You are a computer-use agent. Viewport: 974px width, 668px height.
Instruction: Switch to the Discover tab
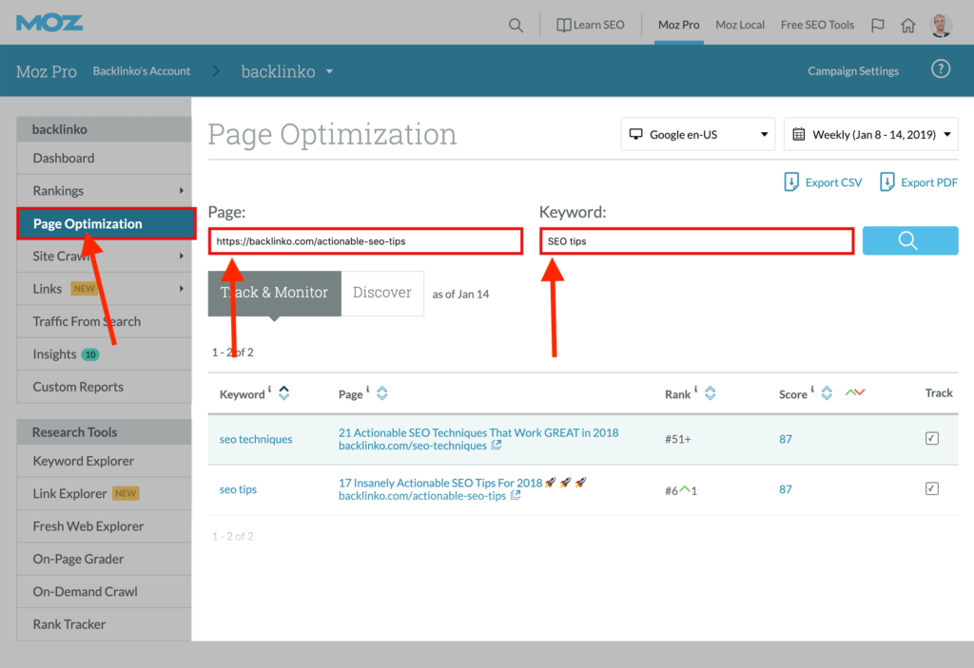pyautogui.click(x=382, y=293)
